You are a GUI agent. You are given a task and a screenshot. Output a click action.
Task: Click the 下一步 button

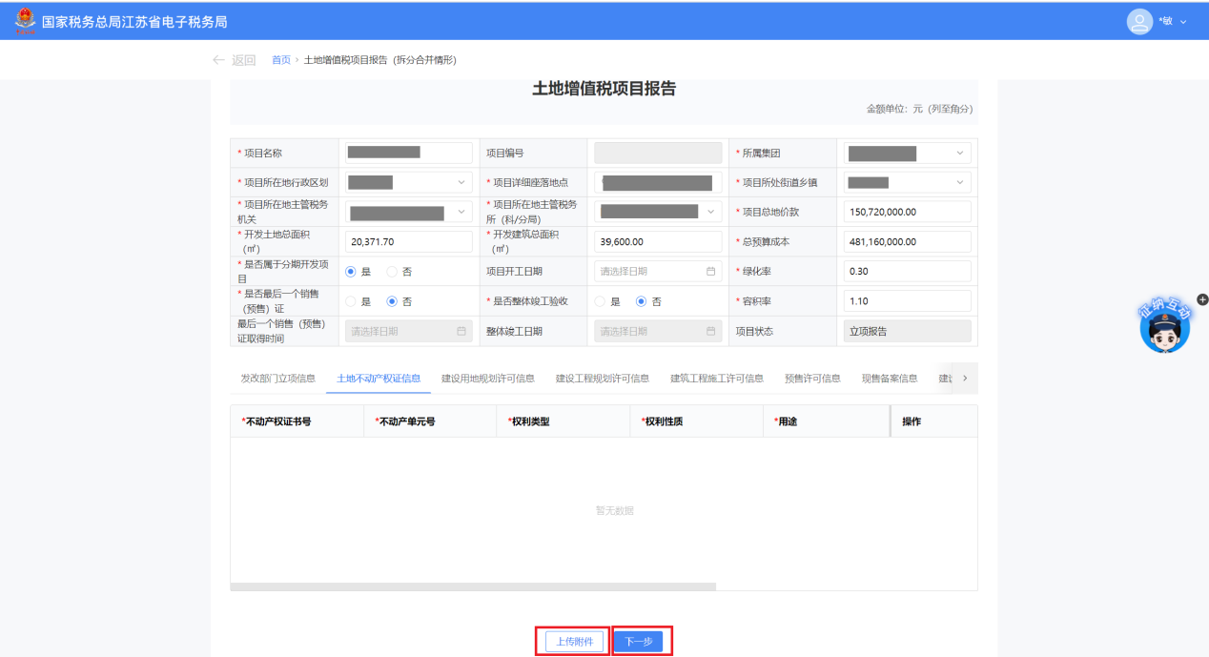pyautogui.click(x=639, y=642)
